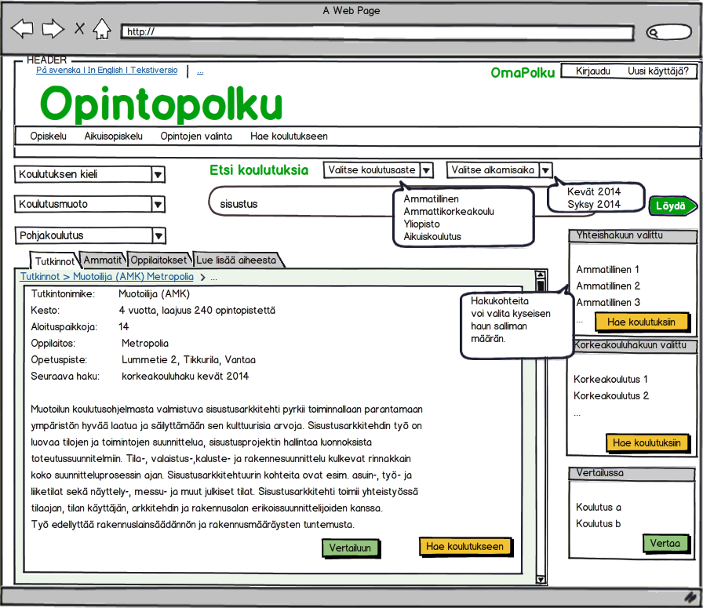Select Yliopisto education level option
The width and height of the screenshot is (703, 608).
421,224
